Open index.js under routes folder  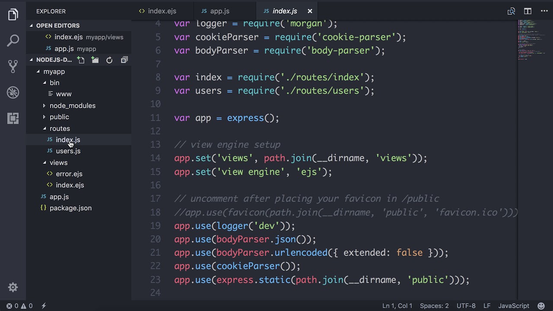point(68,140)
